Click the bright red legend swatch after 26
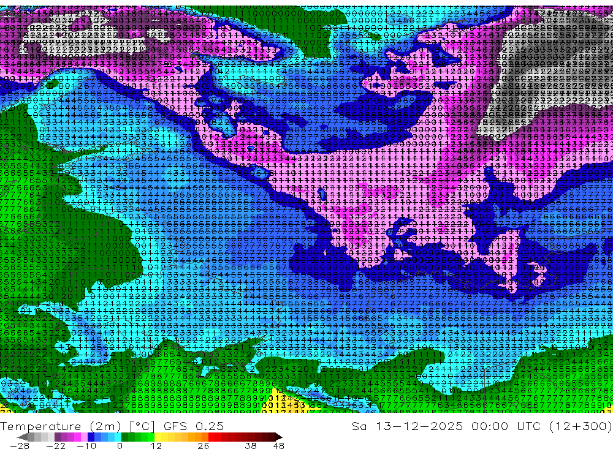 coord(211,437)
